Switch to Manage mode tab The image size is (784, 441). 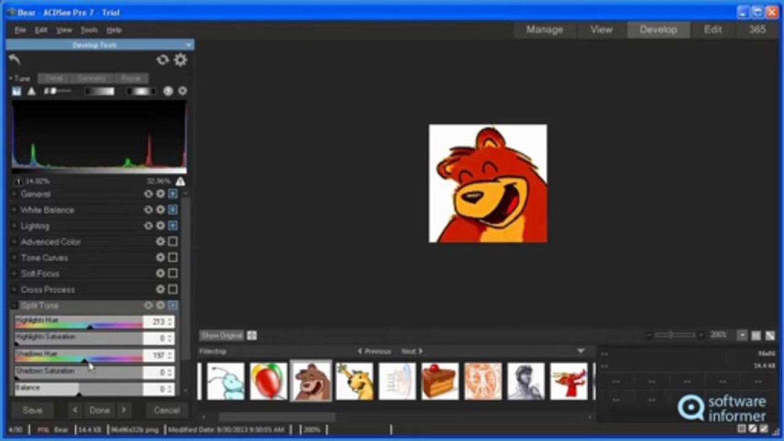click(544, 29)
